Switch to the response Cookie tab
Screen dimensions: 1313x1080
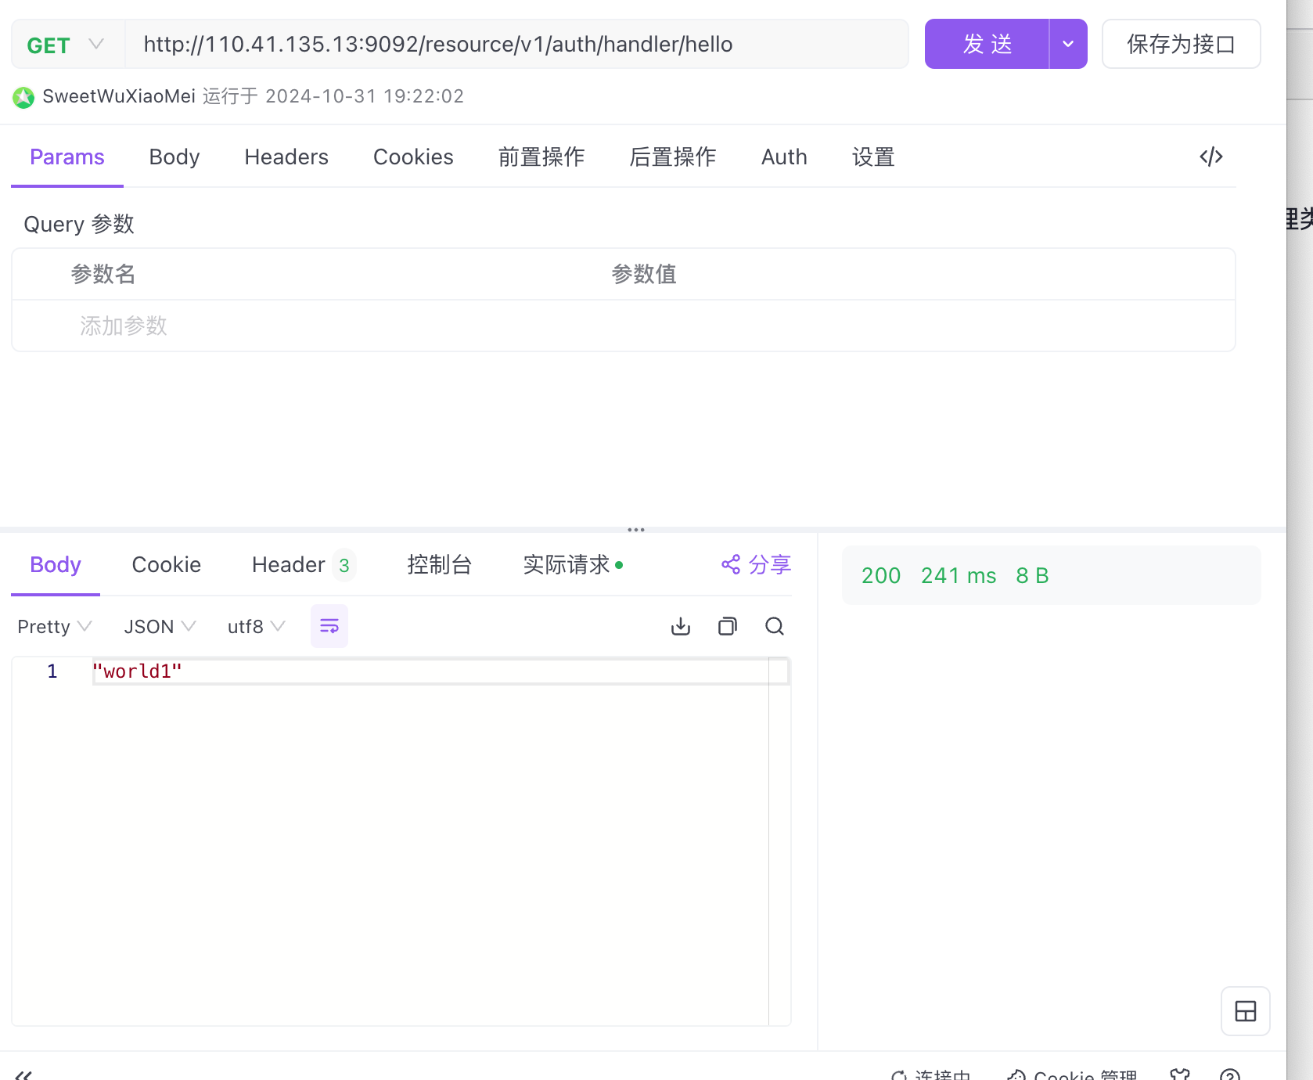[167, 565]
